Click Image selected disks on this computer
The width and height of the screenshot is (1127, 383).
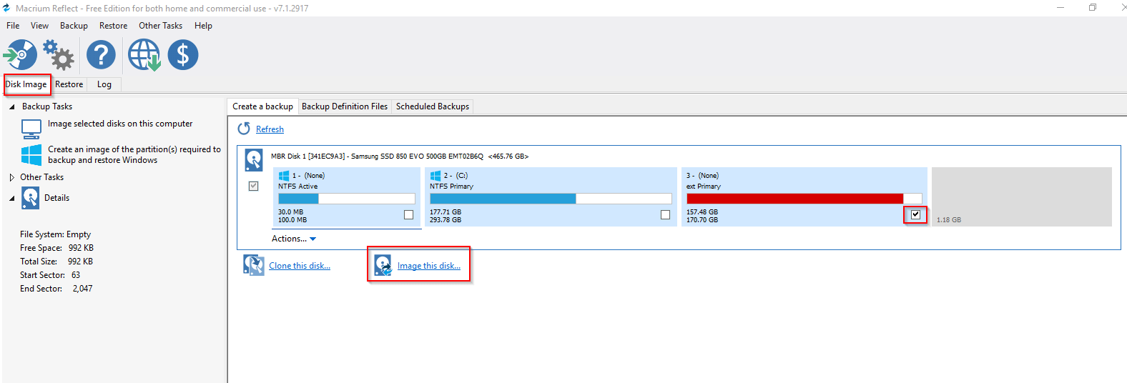coord(120,124)
